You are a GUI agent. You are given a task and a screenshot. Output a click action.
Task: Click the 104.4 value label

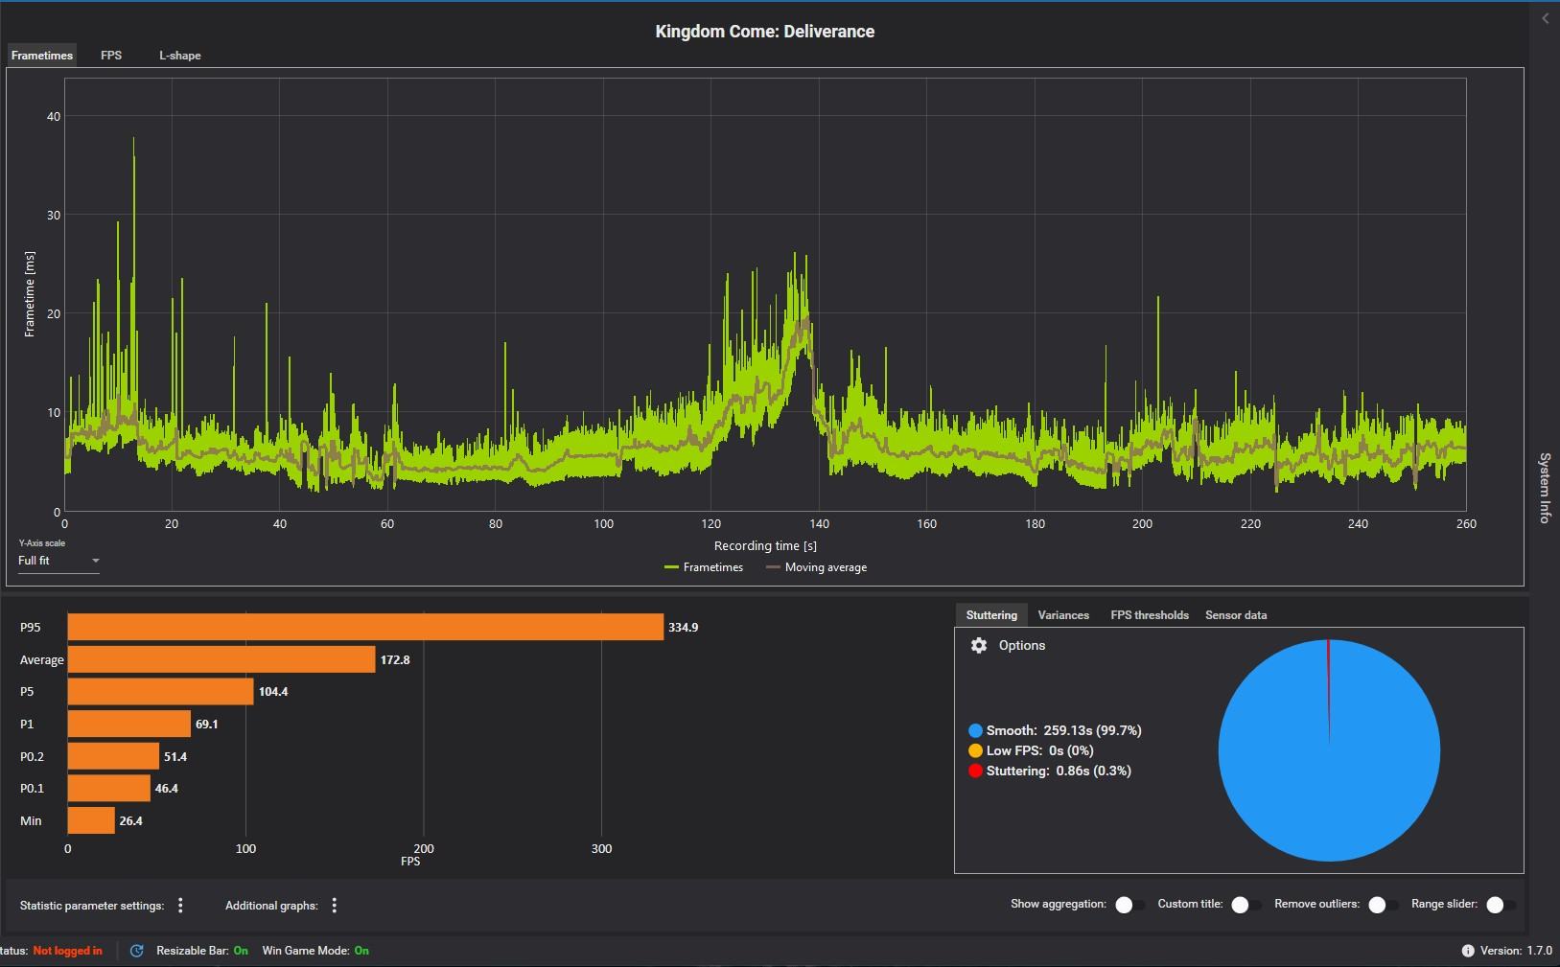pos(273,692)
